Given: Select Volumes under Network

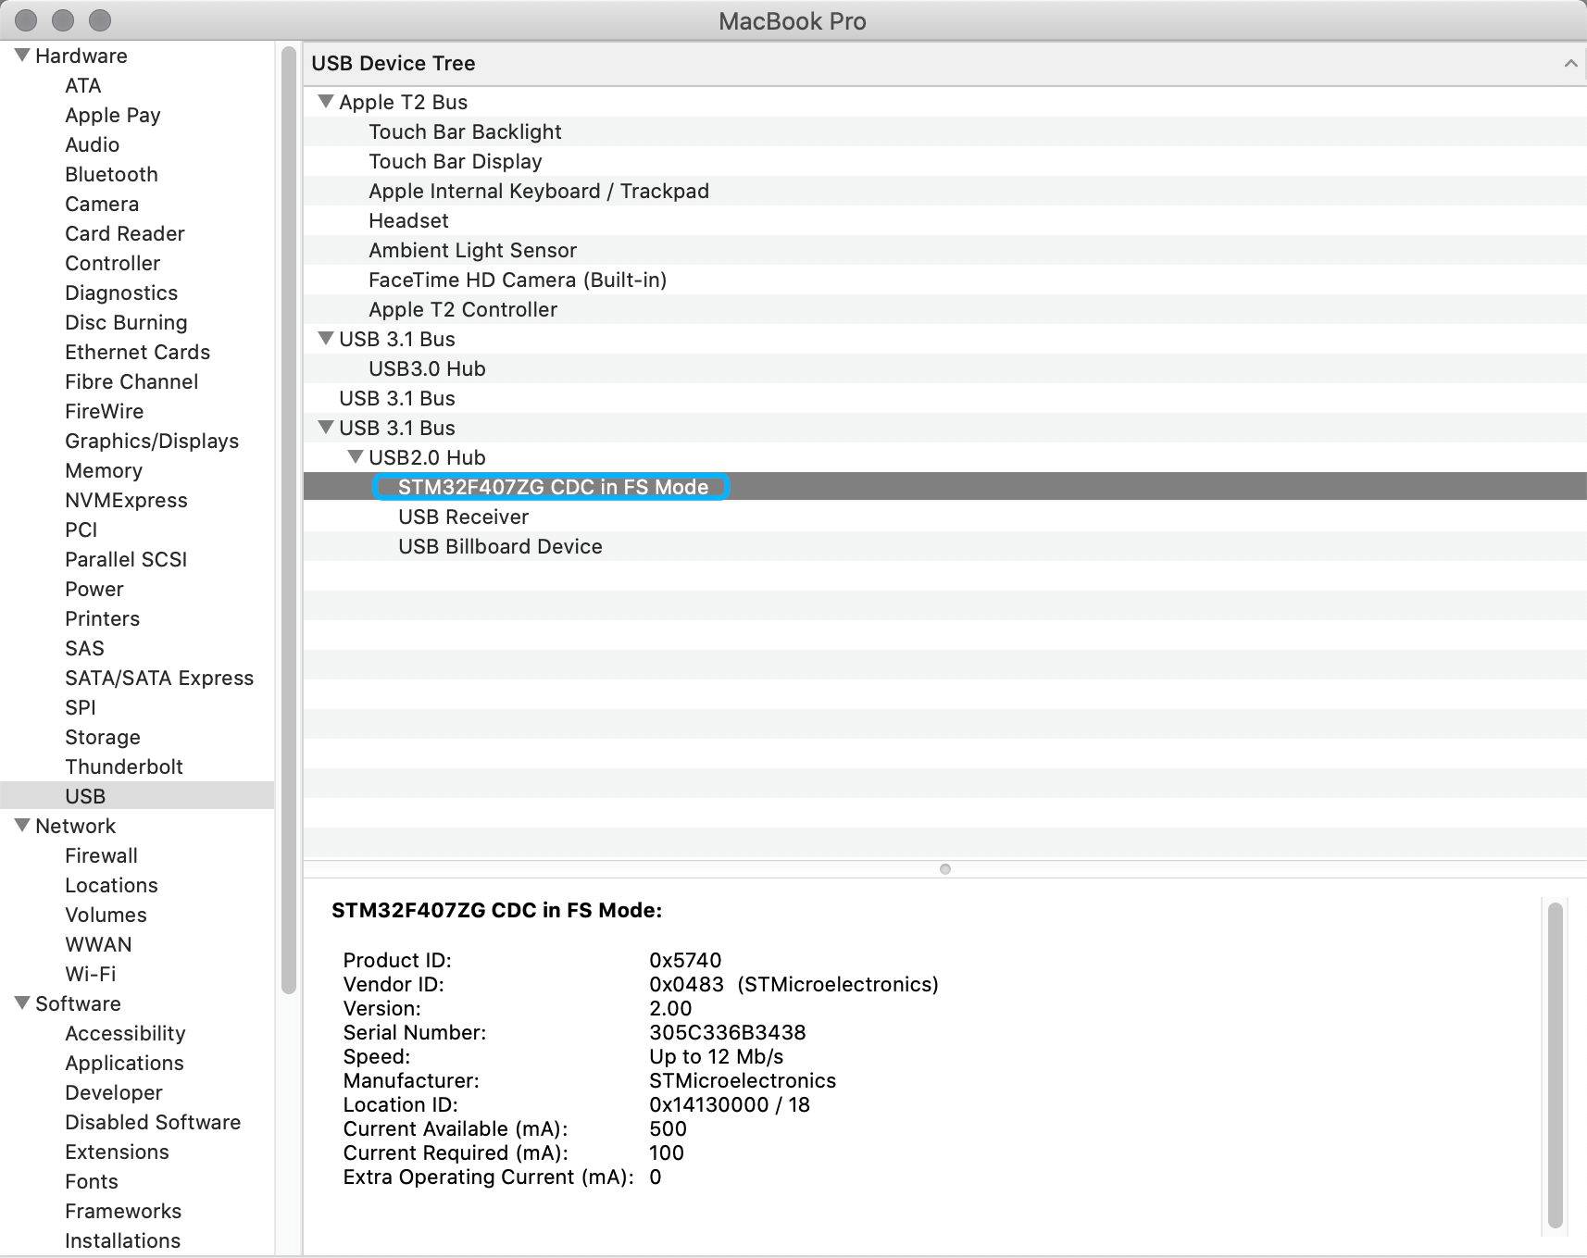Looking at the screenshot, I should (106, 915).
